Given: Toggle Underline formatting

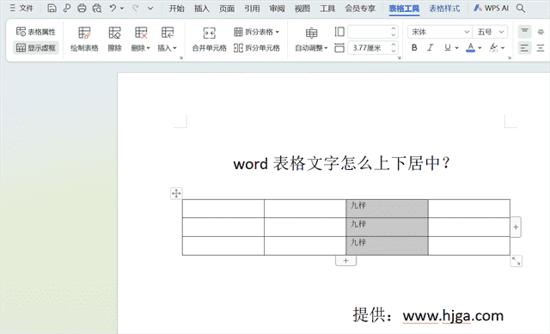Looking at the screenshot, I should click(448, 48).
